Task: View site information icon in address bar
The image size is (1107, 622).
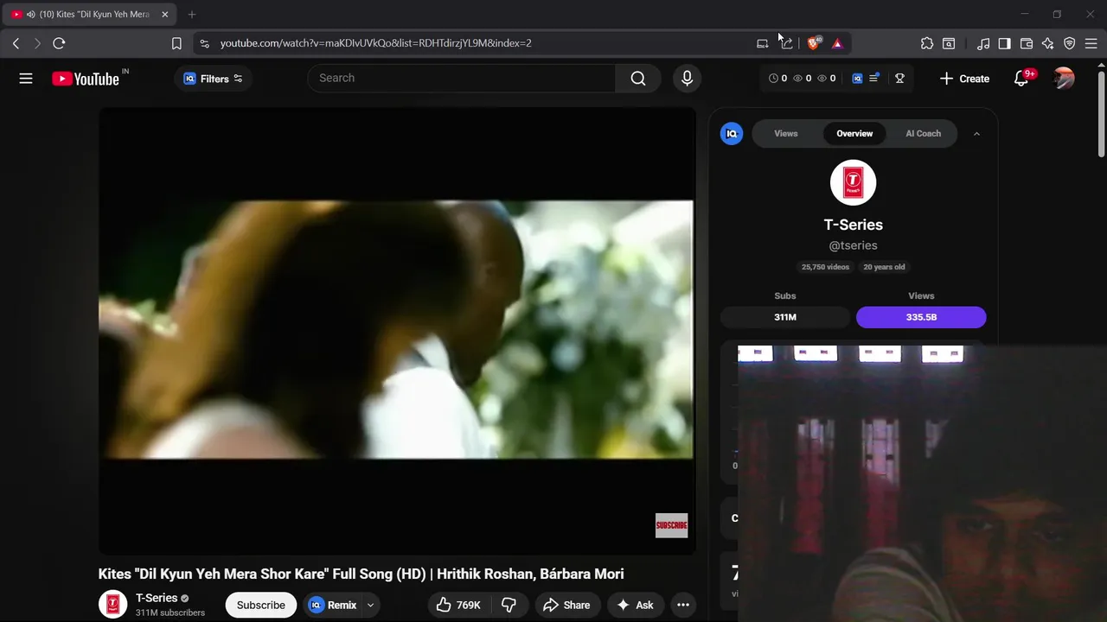Action: point(204,43)
